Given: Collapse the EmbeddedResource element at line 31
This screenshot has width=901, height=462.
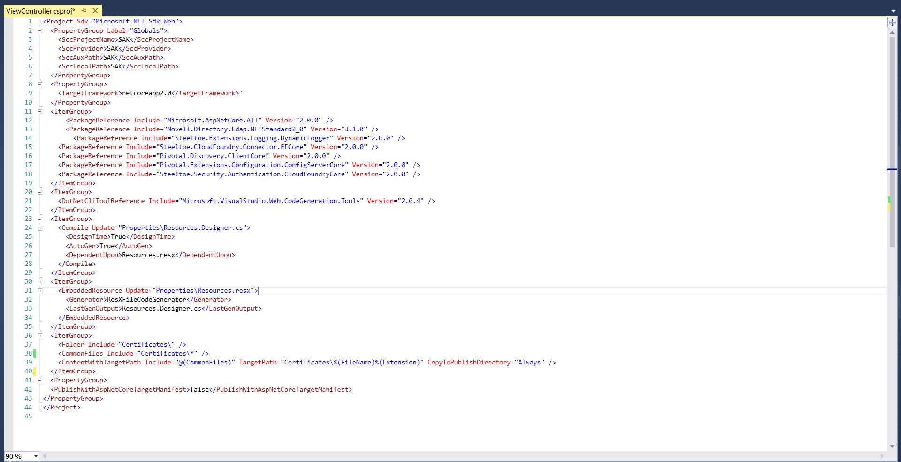Looking at the screenshot, I should (40, 290).
